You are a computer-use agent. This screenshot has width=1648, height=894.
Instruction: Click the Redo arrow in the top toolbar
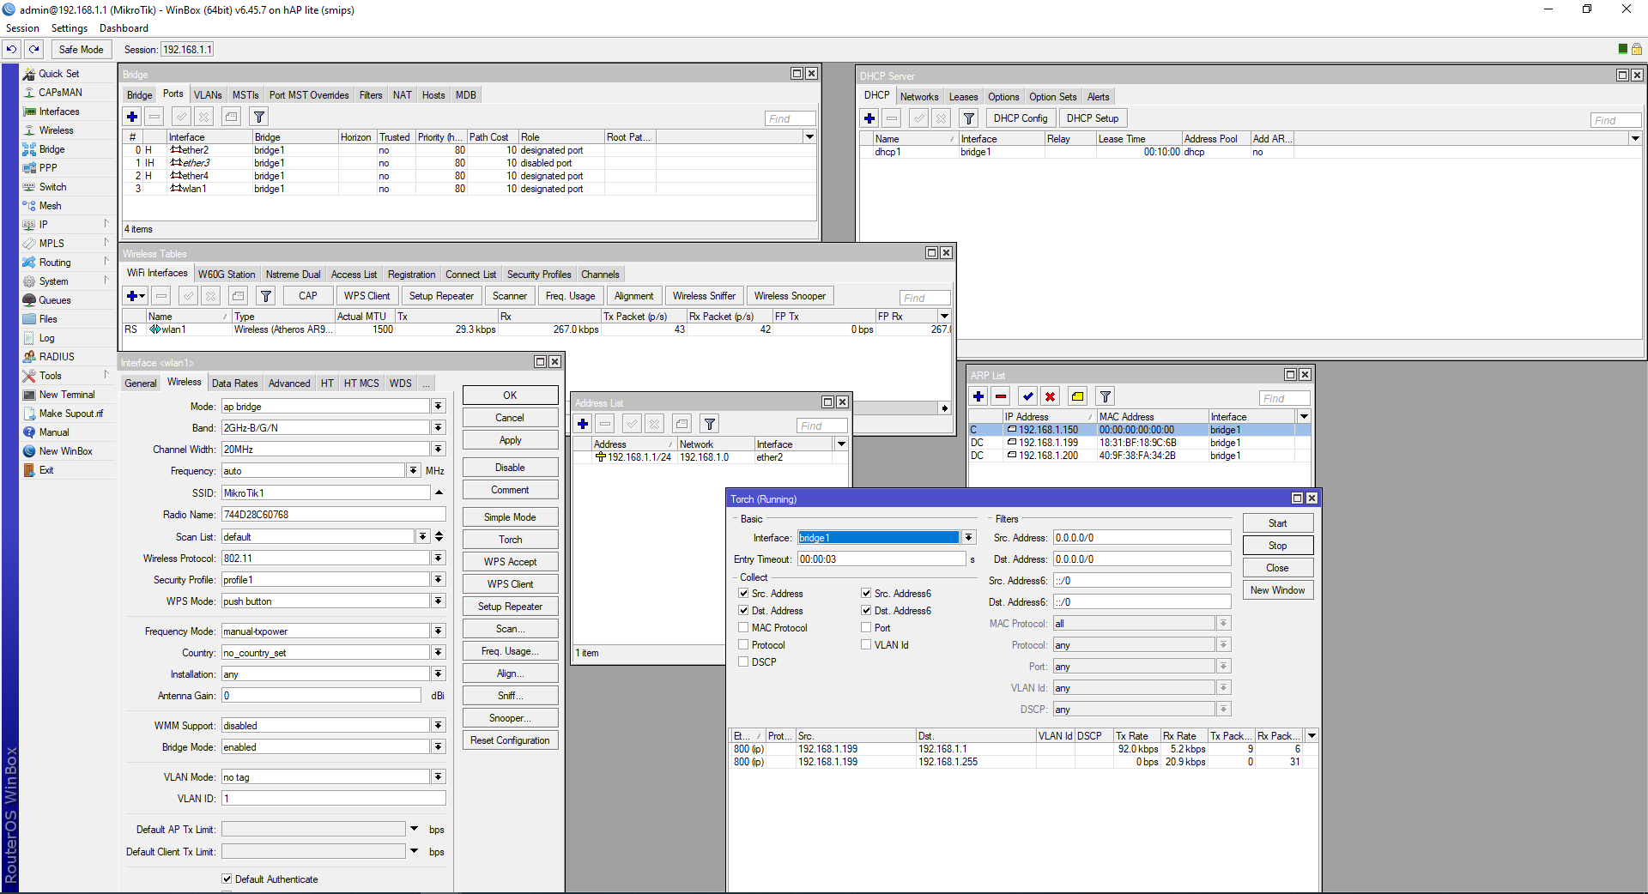pyautogui.click(x=34, y=50)
